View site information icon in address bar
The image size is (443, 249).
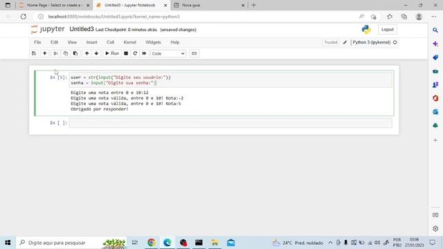pyautogui.click(x=41, y=17)
